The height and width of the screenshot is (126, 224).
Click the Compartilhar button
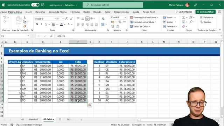click(x=205, y=12)
